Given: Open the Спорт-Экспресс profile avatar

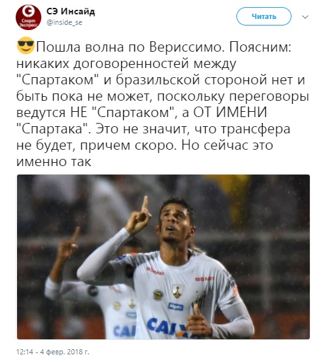Looking at the screenshot, I should click(x=28, y=17).
